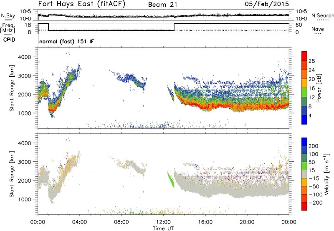Click velocity colorbar value '200'
The image size is (334, 231).
314,146
